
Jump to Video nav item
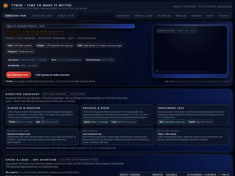210,16
